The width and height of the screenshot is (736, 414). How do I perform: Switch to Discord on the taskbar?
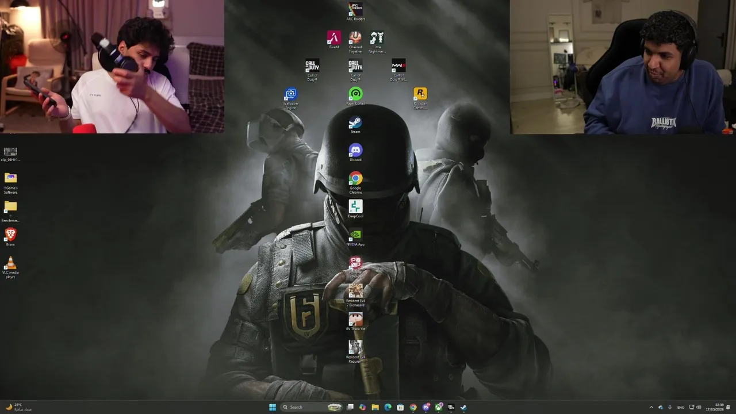(425, 407)
